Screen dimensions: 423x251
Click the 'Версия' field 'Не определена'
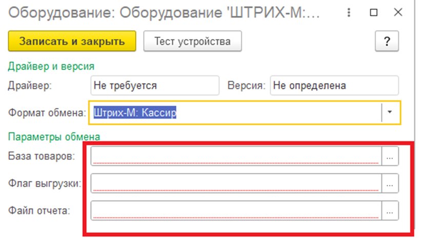pyautogui.click(x=334, y=85)
